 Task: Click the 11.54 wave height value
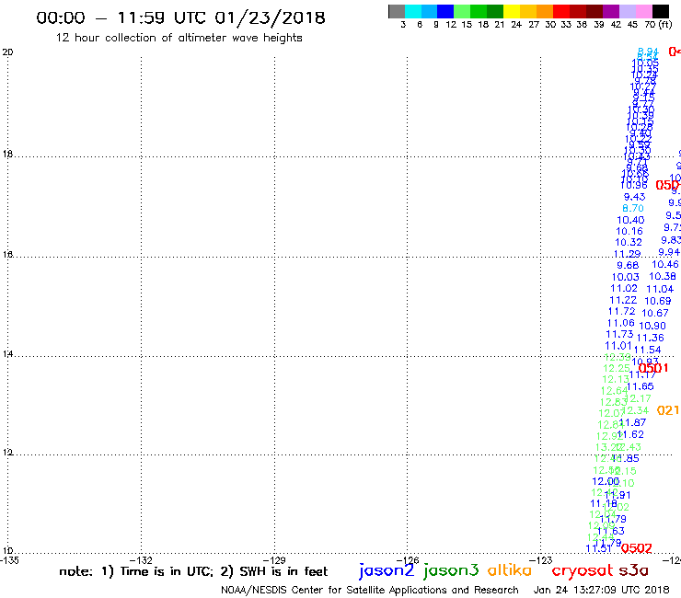pyautogui.click(x=648, y=350)
